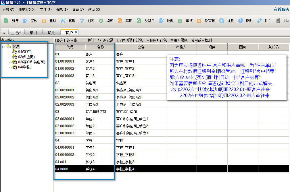The image size is (290, 192).
Task: Click the 审核 (Audit) checkmark icon
Action: click(x=180, y=21)
